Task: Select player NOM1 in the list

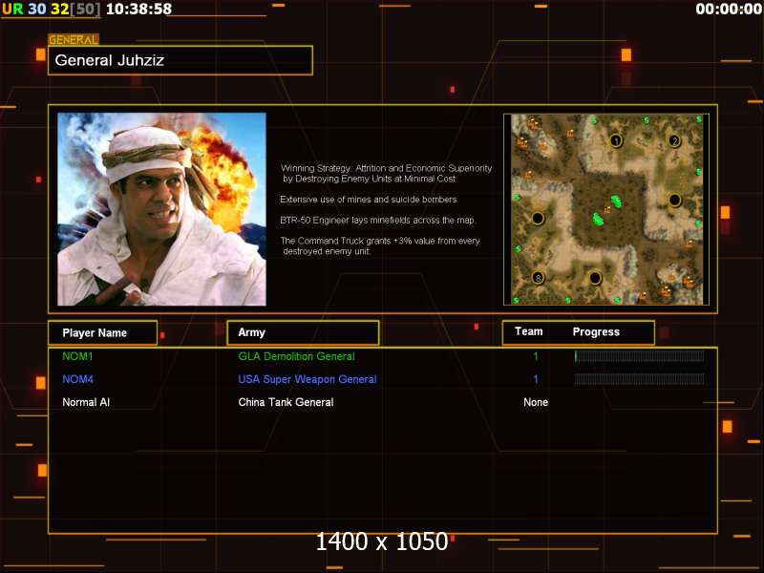Action: [78, 356]
